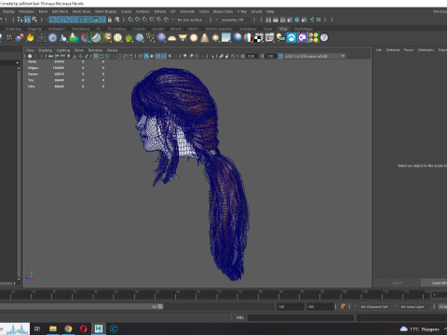
Task: Open Opera browser from the taskbar
Action: click(x=84, y=328)
